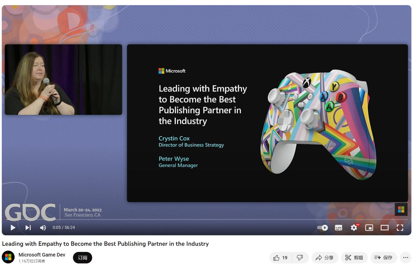Click the speaker camera inset in video
Screen dimensions: 416x267
click(x=63, y=80)
